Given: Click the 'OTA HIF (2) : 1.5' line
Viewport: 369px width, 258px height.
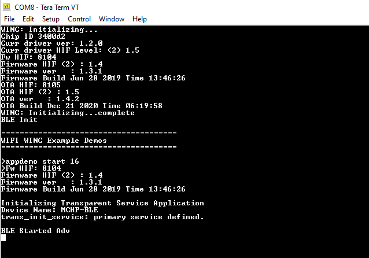Looking at the screenshot, I should (40, 92).
